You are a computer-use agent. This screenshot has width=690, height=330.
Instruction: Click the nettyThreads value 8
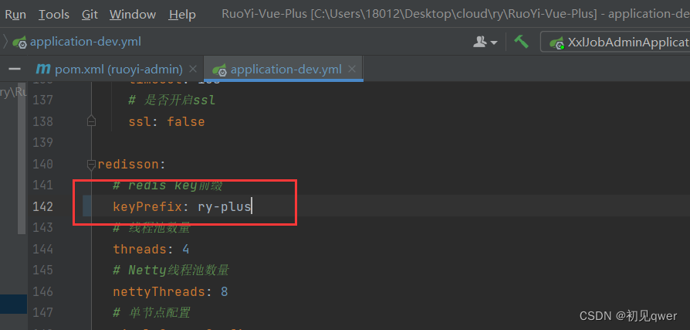tap(224, 291)
